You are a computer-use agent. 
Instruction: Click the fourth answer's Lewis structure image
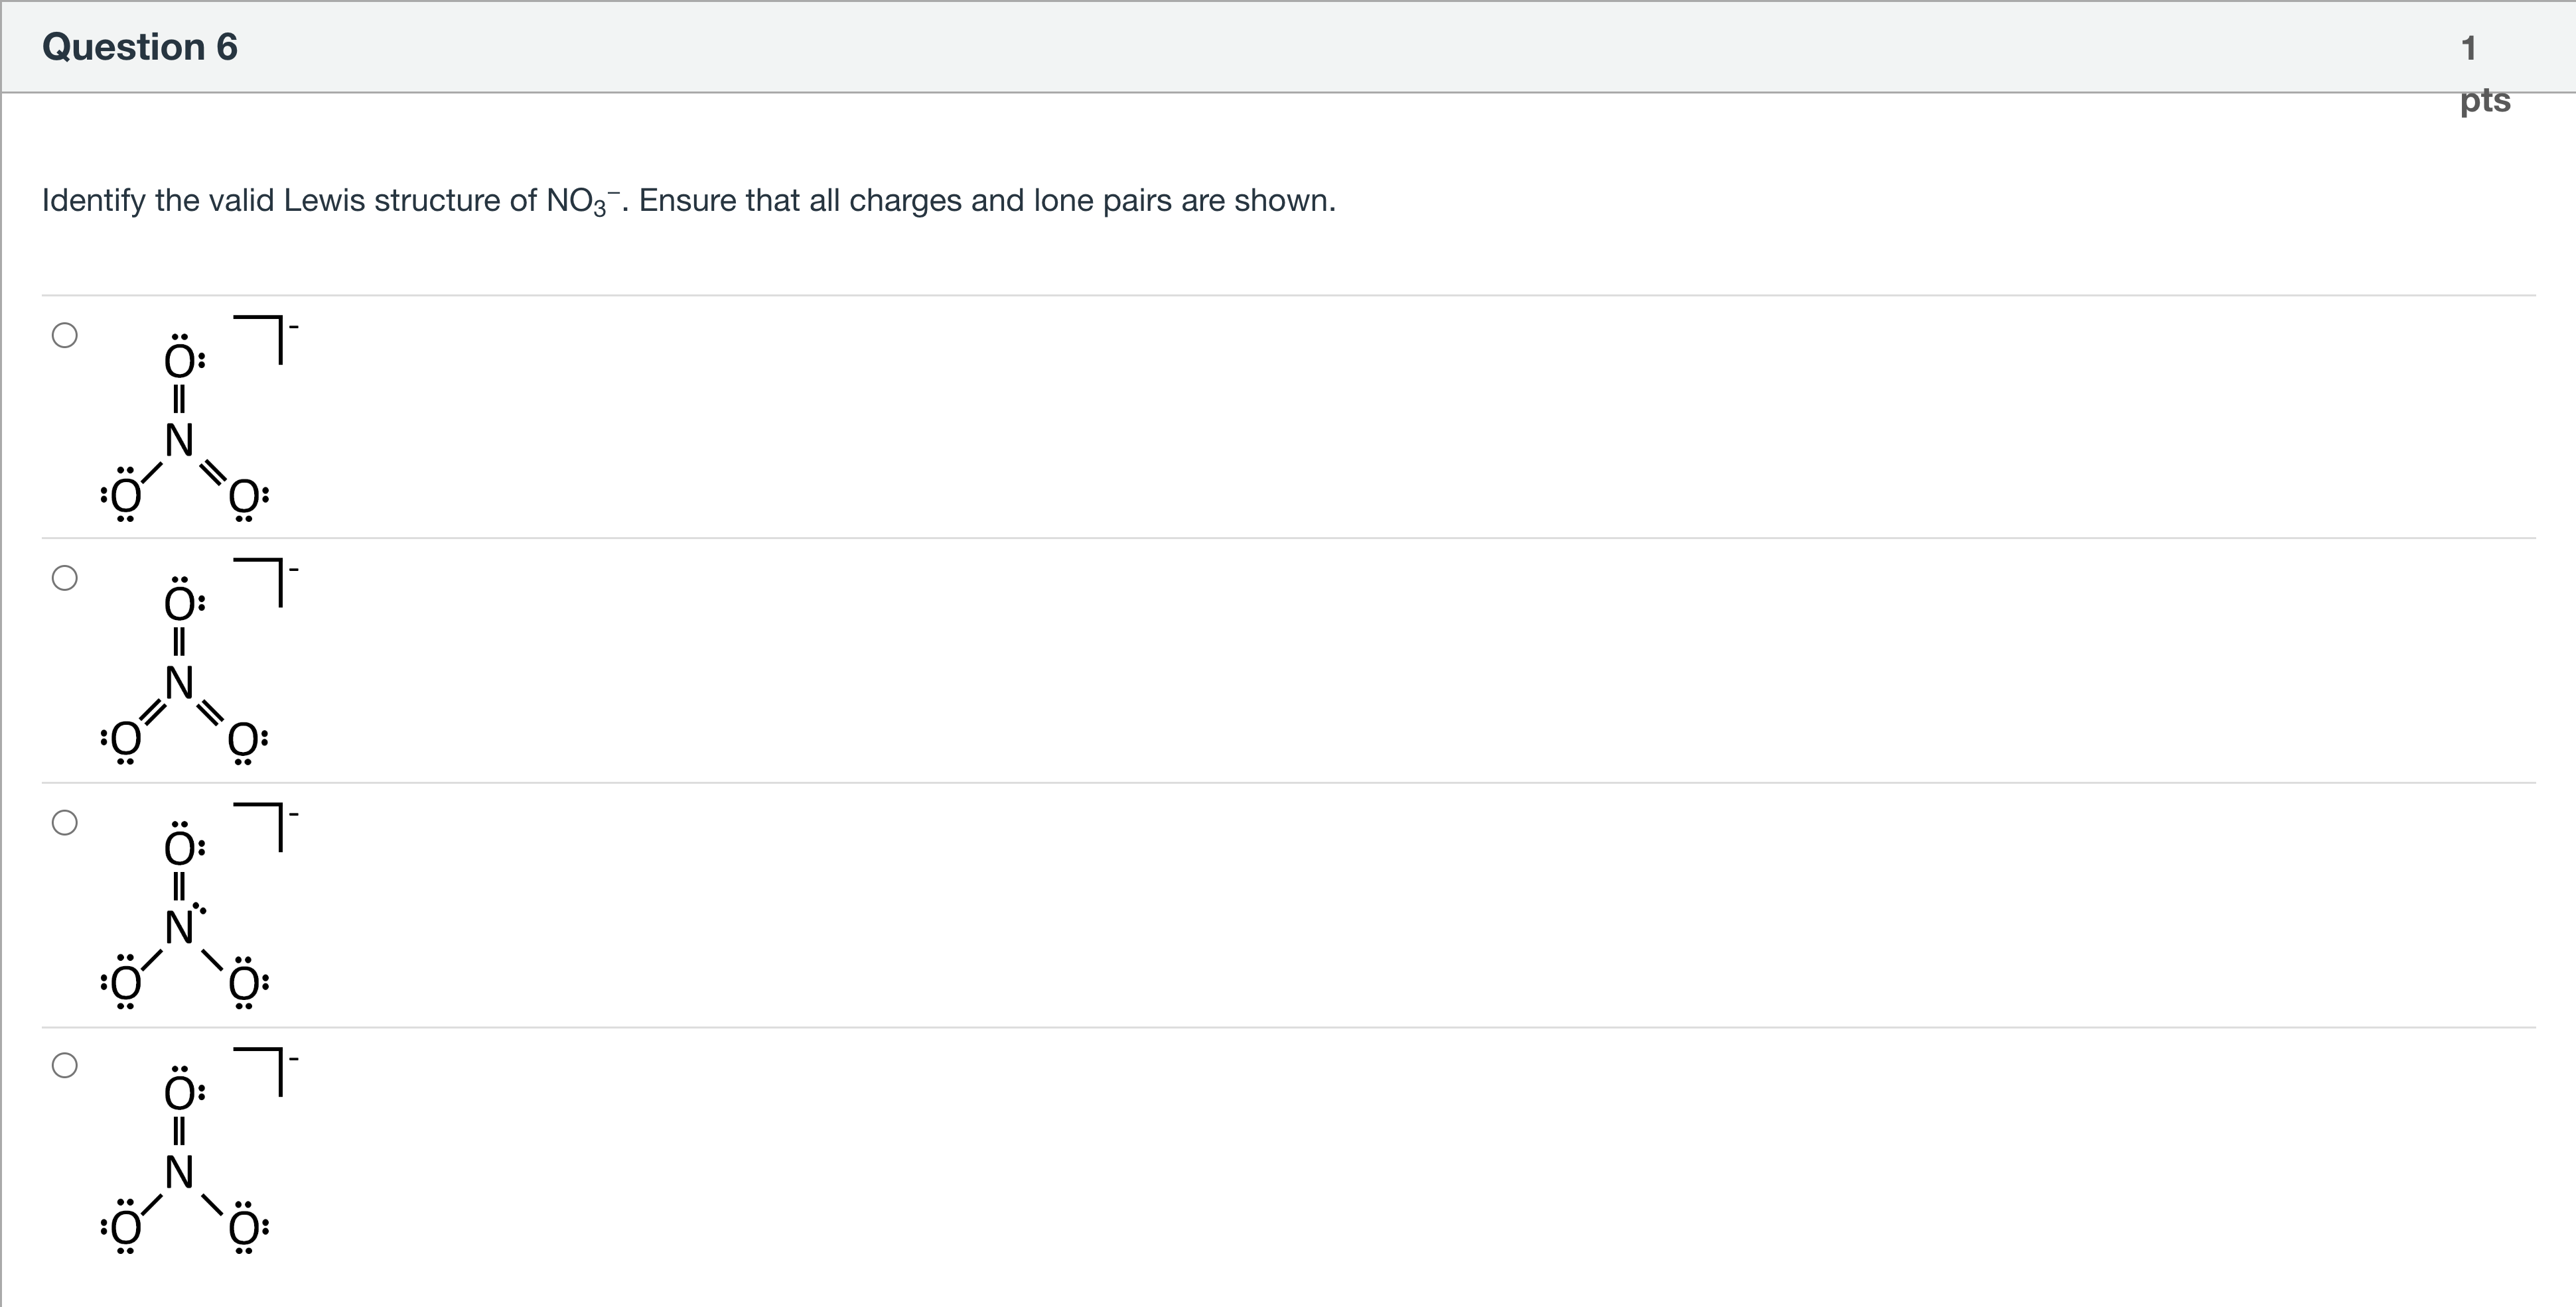(199, 1150)
